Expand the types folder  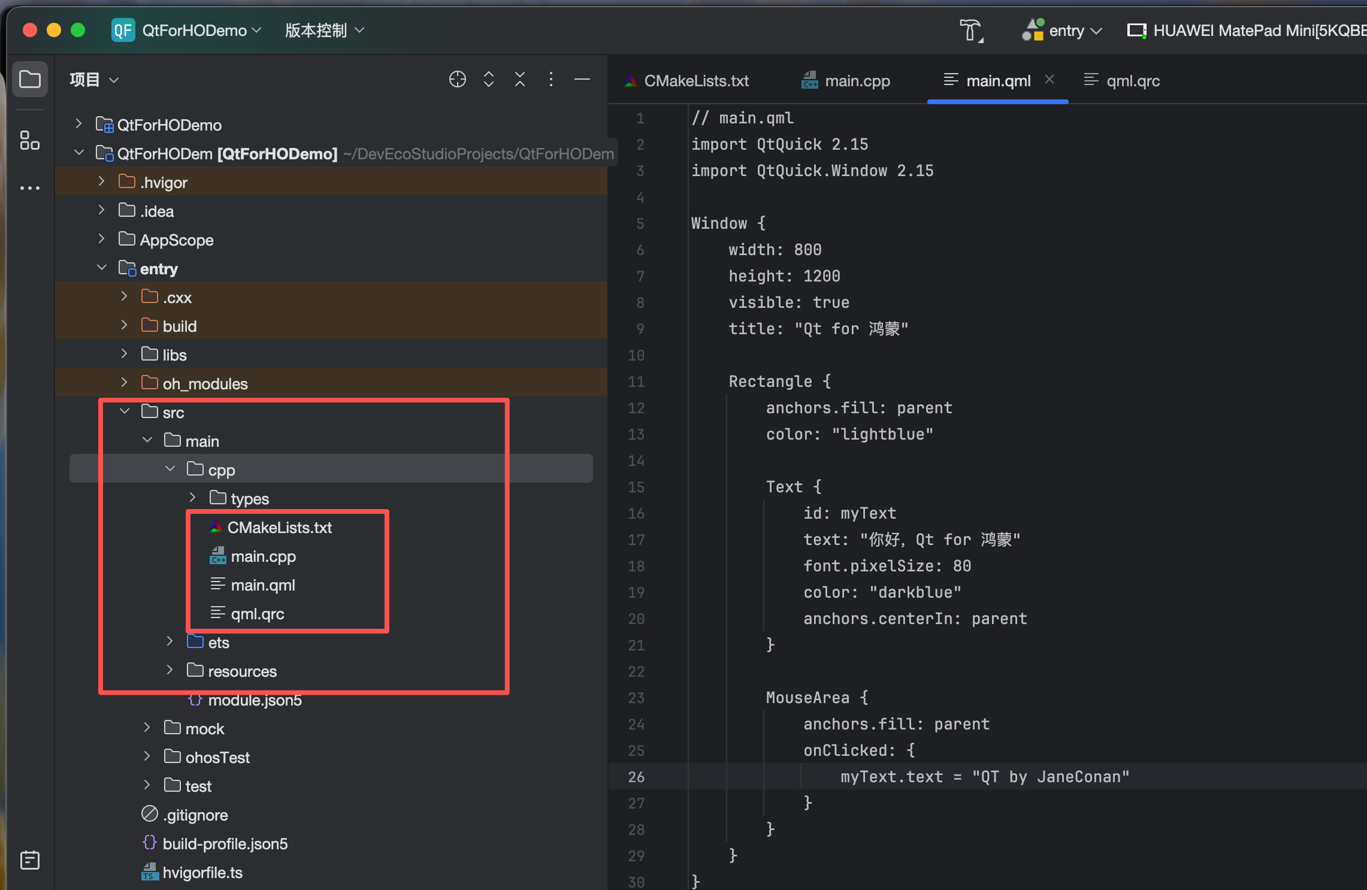(x=192, y=498)
